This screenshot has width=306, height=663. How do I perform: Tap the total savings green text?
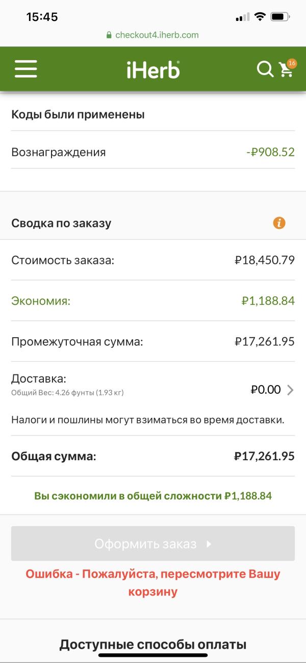point(153,495)
